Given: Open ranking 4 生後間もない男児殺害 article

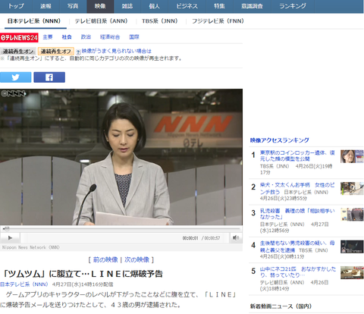Looking at the screenshot, I should coord(297,246).
